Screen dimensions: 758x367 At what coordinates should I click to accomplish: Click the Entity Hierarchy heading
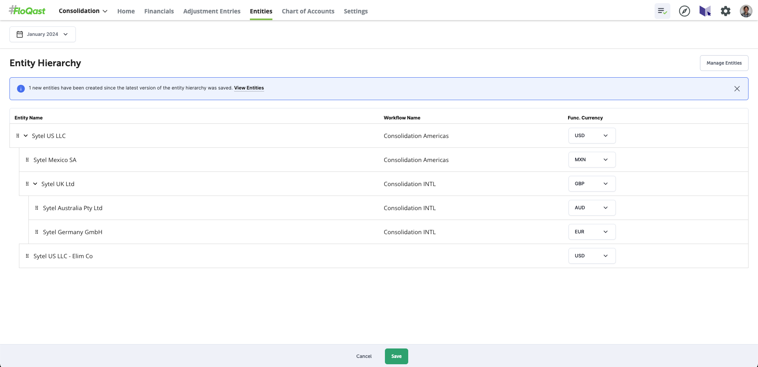coord(45,63)
